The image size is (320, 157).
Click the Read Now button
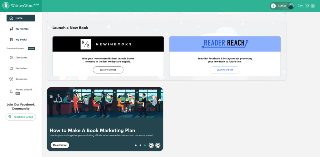60,145
